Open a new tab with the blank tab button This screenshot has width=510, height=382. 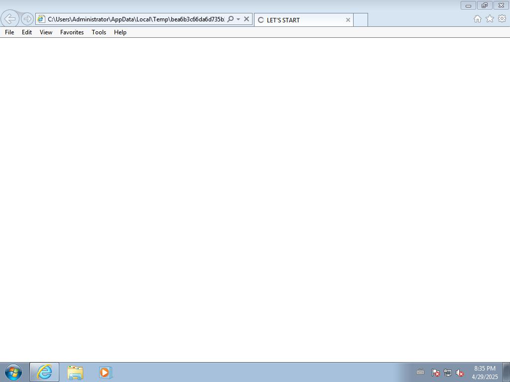pyautogui.click(x=361, y=20)
